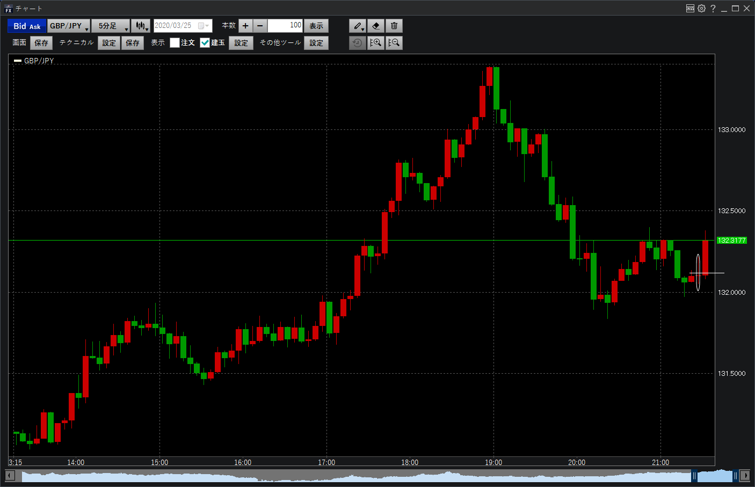Expand the 5分足 timeframe dropdown
Screen dimensions: 755x487
[111, 26]
